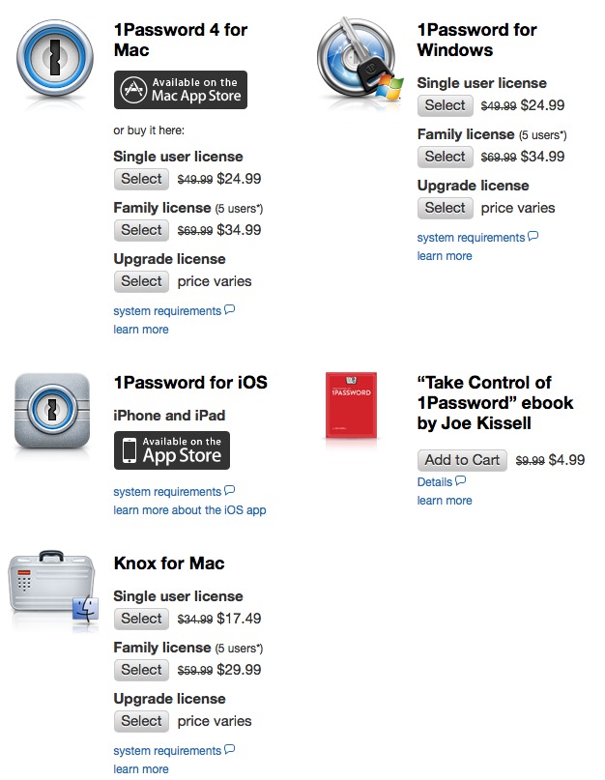Click the Take Control of 1Password ebook cover
605x780 pixels.
[x=351, y=406]
